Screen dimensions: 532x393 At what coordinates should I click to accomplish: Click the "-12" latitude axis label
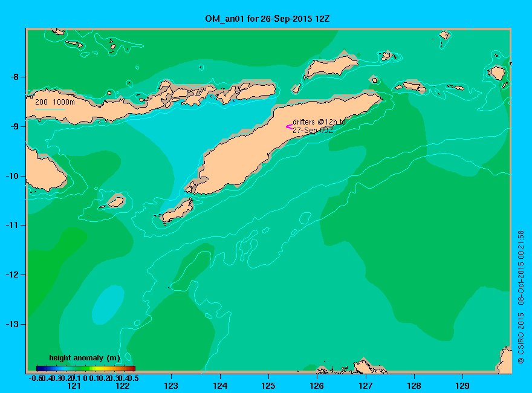click(x=13, y=274)
